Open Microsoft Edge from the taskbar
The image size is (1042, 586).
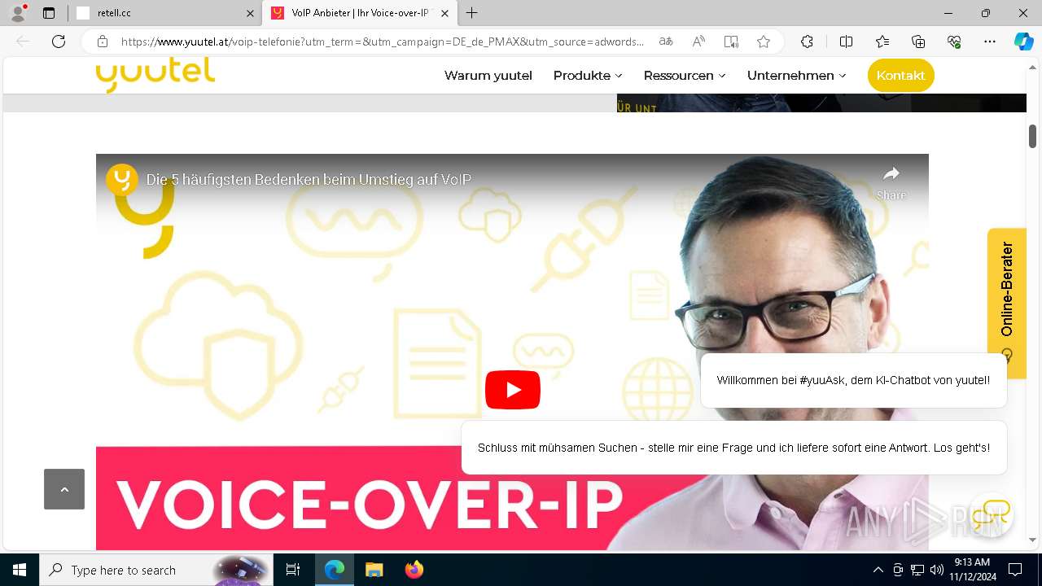pos(335,570)
